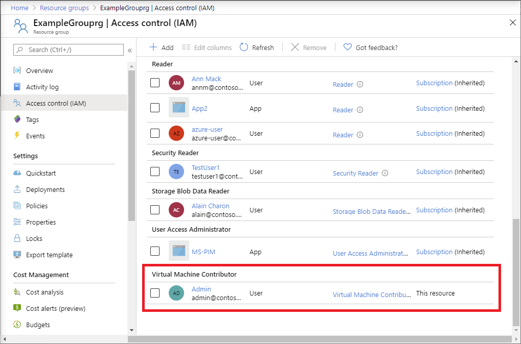The image size is (521, 344).
Task: Click the resource group people icon
Action: click(20, 26)
